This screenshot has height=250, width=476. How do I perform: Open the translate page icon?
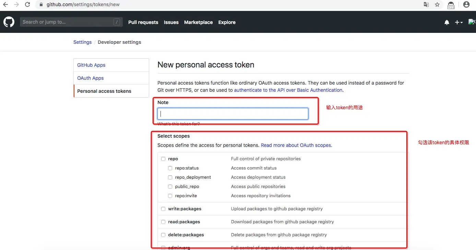tap(426, 4)
